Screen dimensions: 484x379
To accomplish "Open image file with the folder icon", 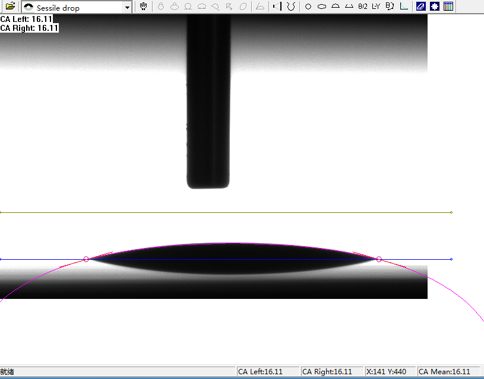I will [x=10, y=7].
